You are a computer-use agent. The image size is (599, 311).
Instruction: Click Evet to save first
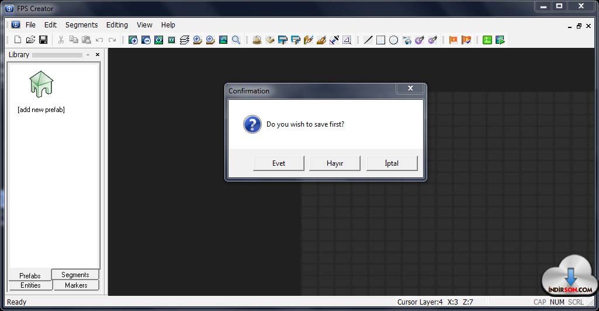click(279, 163)
